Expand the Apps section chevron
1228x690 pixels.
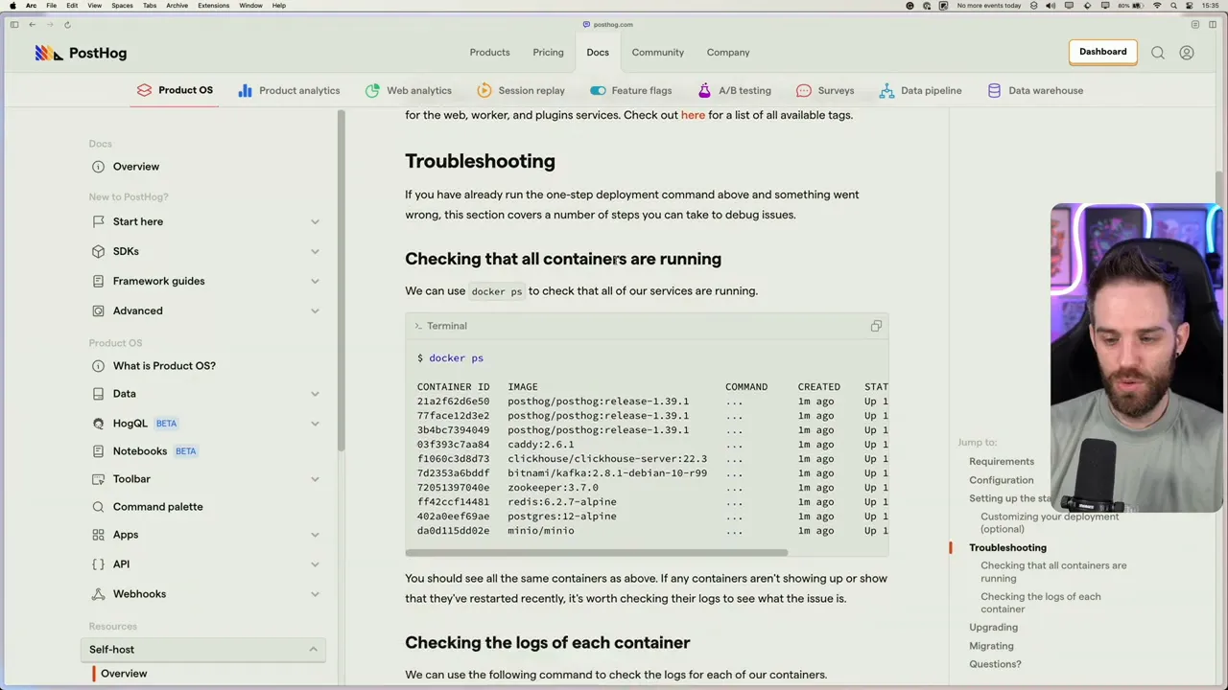coord(315,534)
